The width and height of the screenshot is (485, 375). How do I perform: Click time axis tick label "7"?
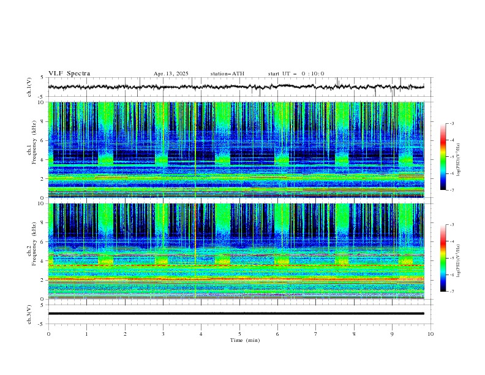point(316,334)
